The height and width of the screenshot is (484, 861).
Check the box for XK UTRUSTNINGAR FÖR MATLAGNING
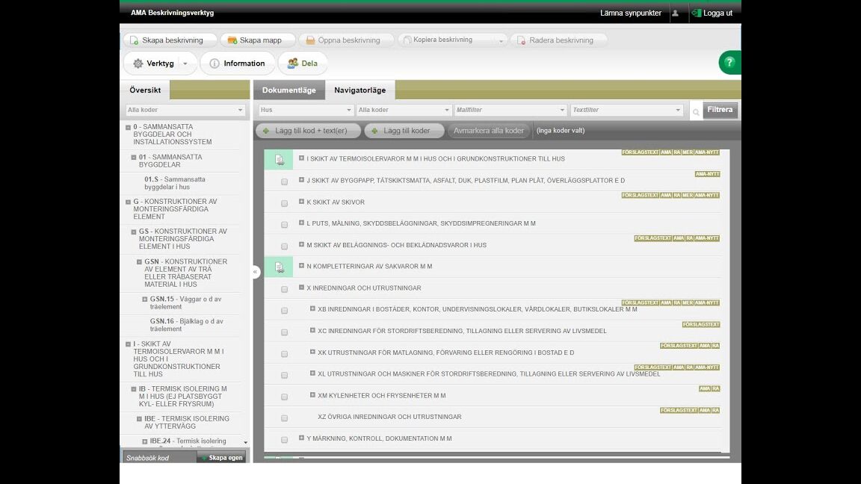285,354
